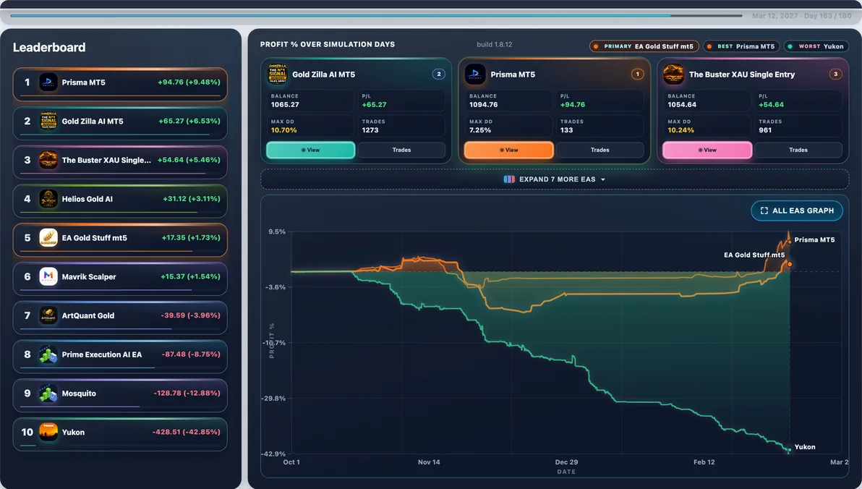This screenshot has height=489, width=862.
Task: Toggle View on the Prisma MT5 card
Action: [x=508, y=150]
